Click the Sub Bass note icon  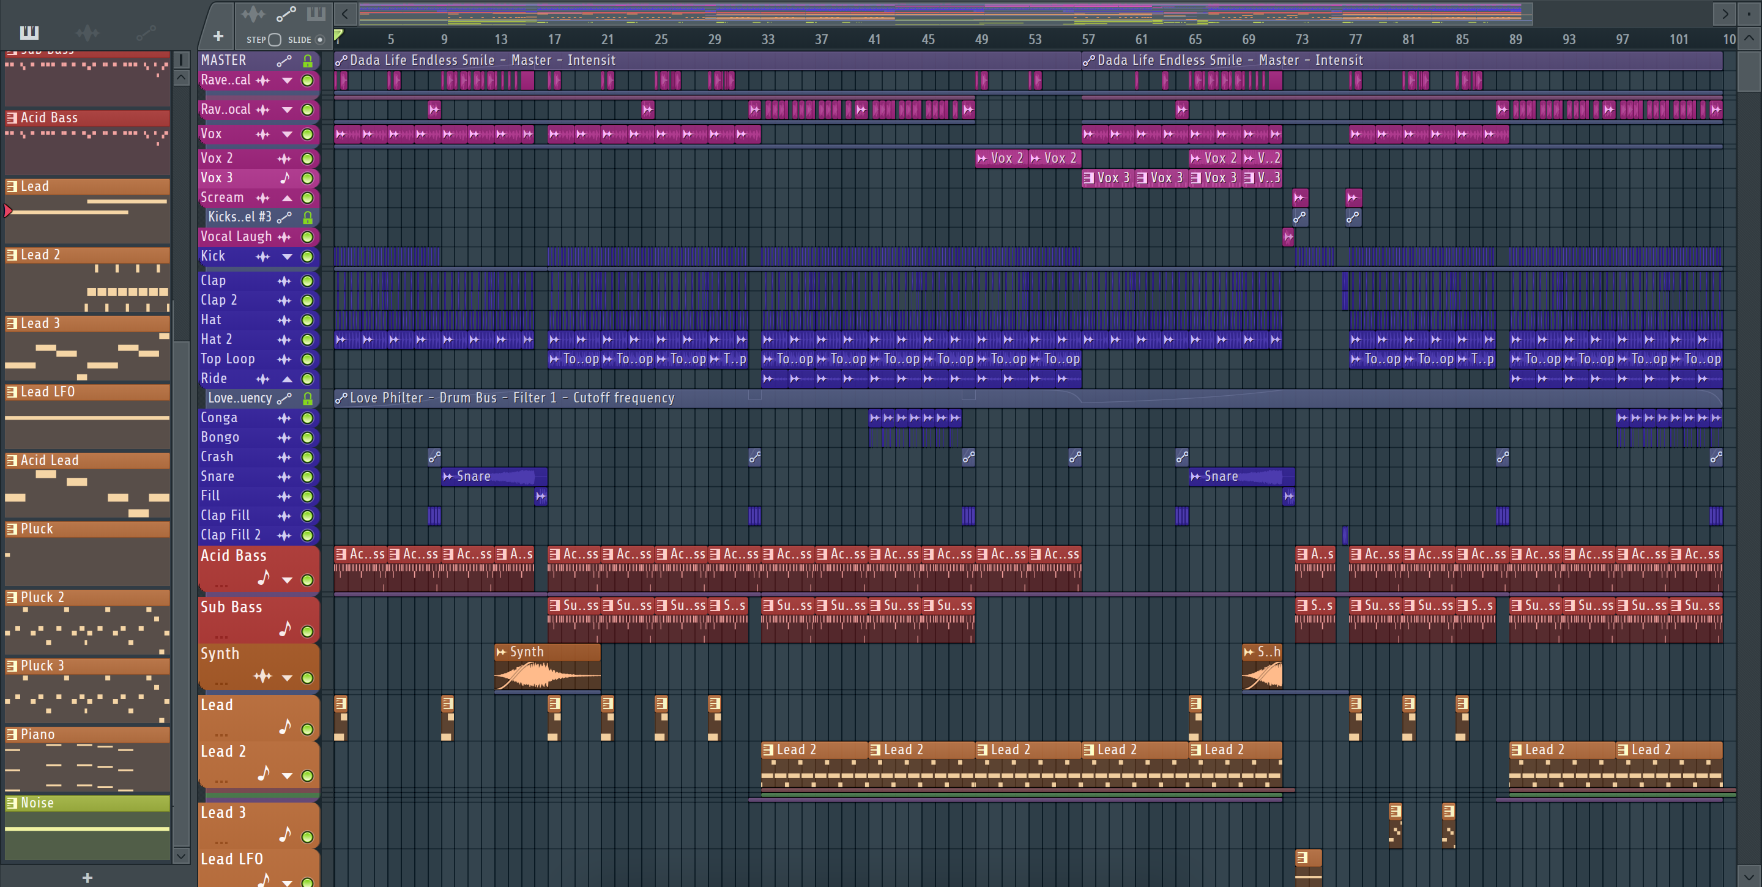[284, 628]
